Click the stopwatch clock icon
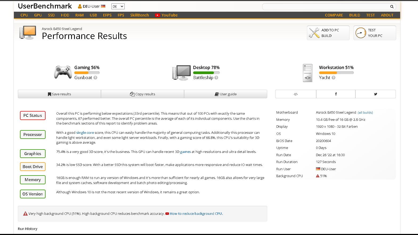Image resolution: width=418 pixels, height=235 pixels. pos(361,33)
